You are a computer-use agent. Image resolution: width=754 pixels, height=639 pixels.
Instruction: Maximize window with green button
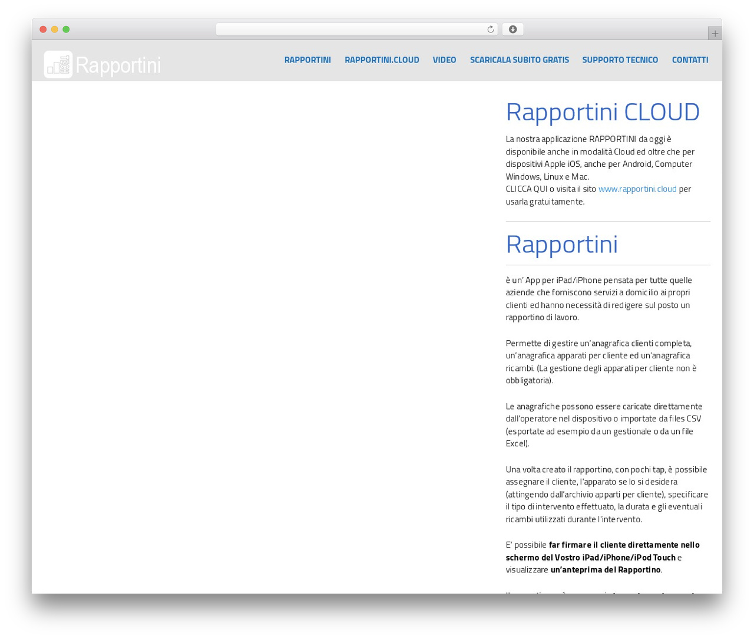point(66,29)
